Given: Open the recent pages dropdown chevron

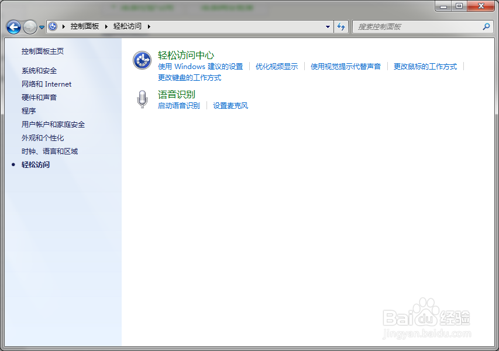Looking at the screenshot, I should [x=40, y=27].
